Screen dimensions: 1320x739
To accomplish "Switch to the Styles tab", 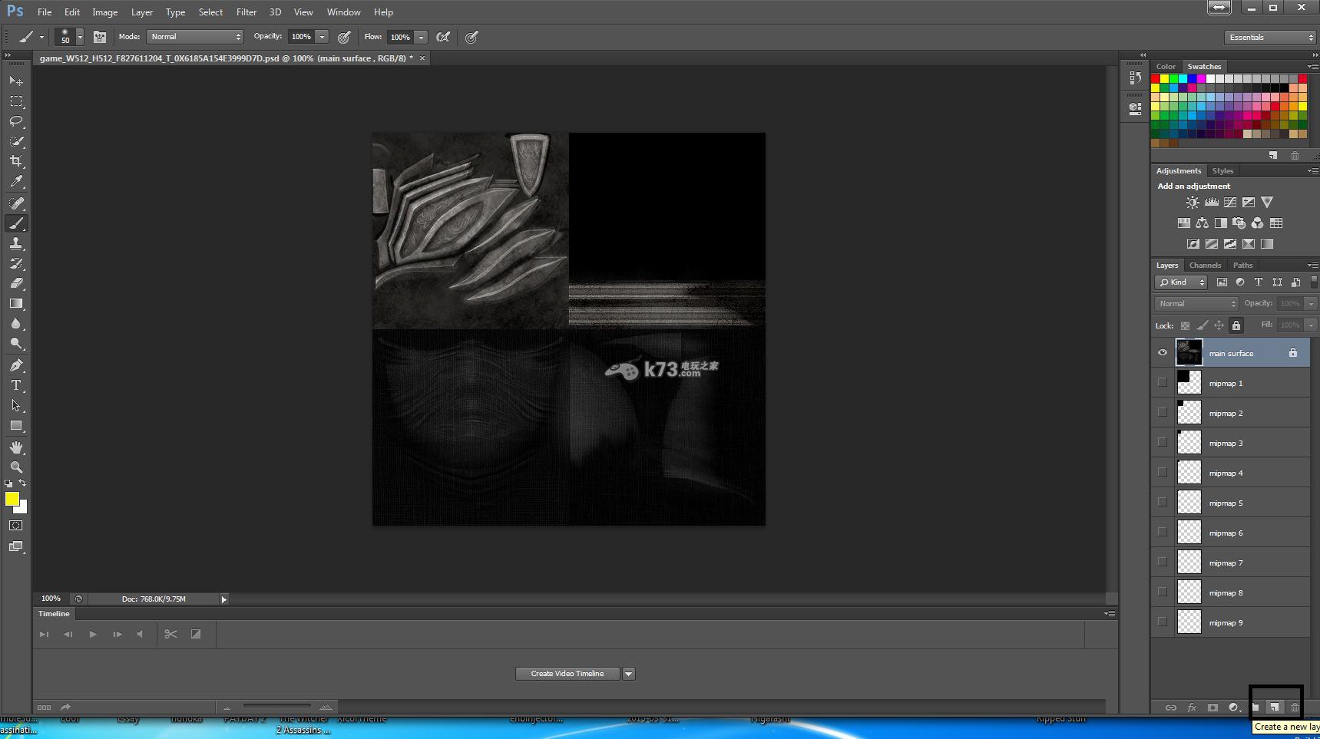I will coord(1222,171).
